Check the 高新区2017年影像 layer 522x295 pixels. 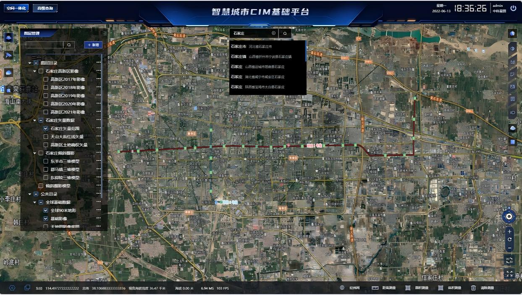click(x=46, y=79)
